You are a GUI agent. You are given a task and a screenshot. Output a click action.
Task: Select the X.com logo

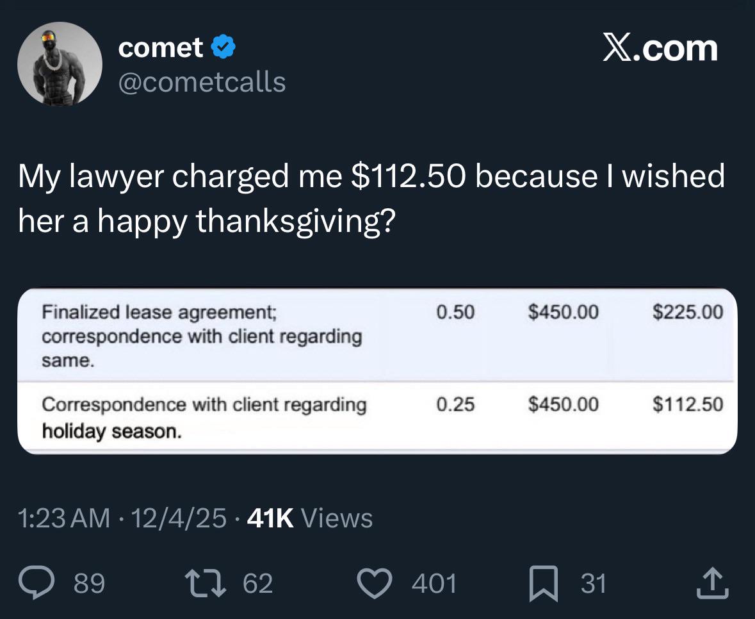click(660, 47)
